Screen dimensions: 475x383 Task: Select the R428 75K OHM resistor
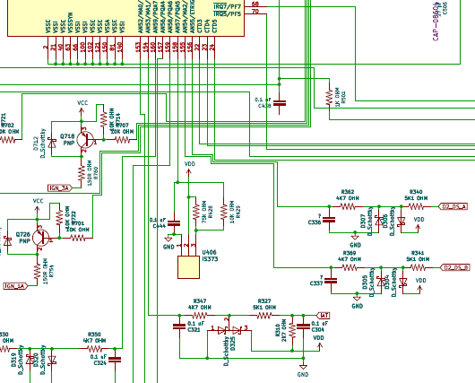click(195, 212)
